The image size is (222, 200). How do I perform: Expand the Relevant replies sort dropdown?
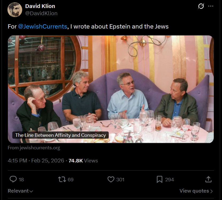[20, 191]
